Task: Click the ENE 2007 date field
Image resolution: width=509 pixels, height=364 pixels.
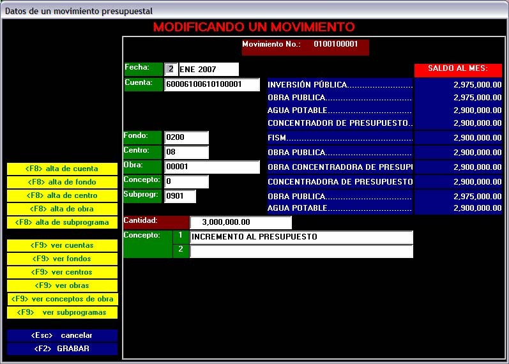Action: pos(209,70)
